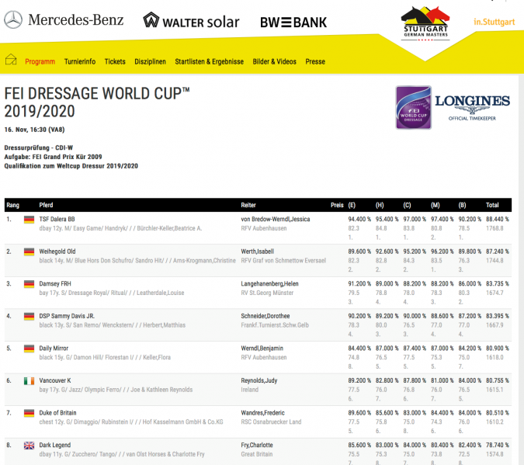The image size is (524, 465).
Task: Follow the in.Stuttgart link
Action: 494,23
